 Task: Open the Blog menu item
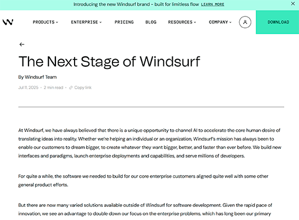coord(151,22)
